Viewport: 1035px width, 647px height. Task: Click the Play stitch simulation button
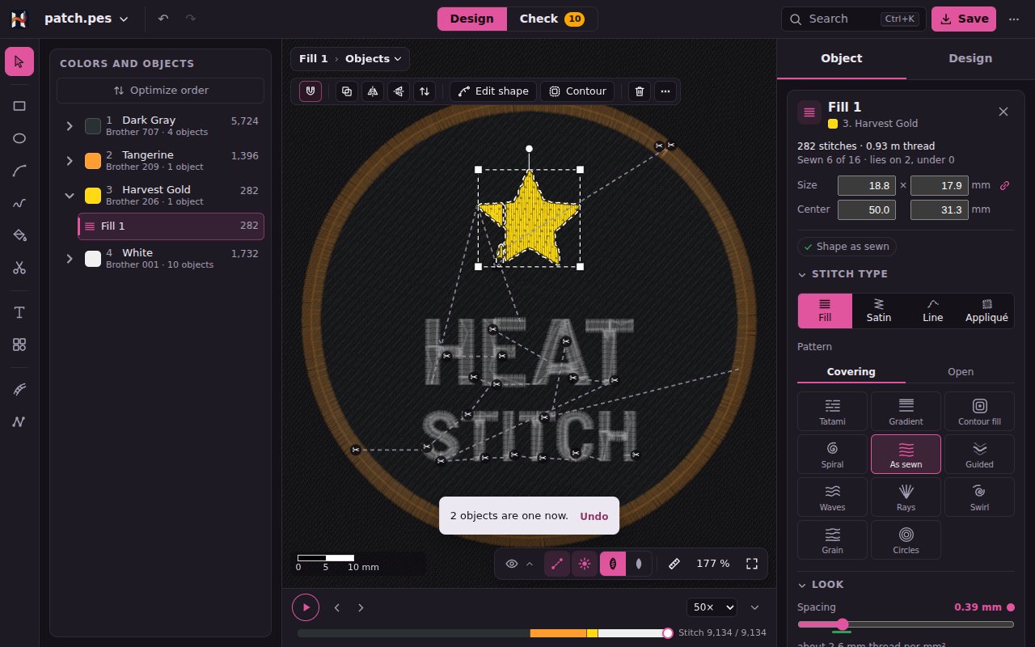[306, 607]
